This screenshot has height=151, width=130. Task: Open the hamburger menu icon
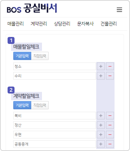(x=119, y=10)
